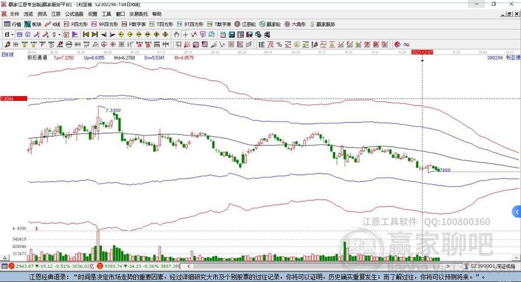Open the 公式选股 menu
Viewport: 521px width, 282px height.
pyautogui.click(x=74, y=14)
